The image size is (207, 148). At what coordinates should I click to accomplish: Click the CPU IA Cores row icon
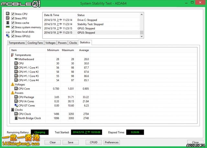click(x=16, y=101)
